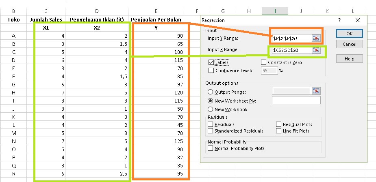This screenshot has width=376, height=182.
Task: Check Normal Probability Plots box
Action: point(211,148)
